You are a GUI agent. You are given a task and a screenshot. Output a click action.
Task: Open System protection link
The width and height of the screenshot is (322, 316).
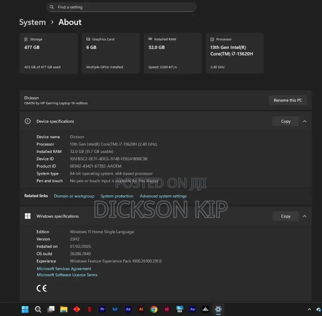117,196
